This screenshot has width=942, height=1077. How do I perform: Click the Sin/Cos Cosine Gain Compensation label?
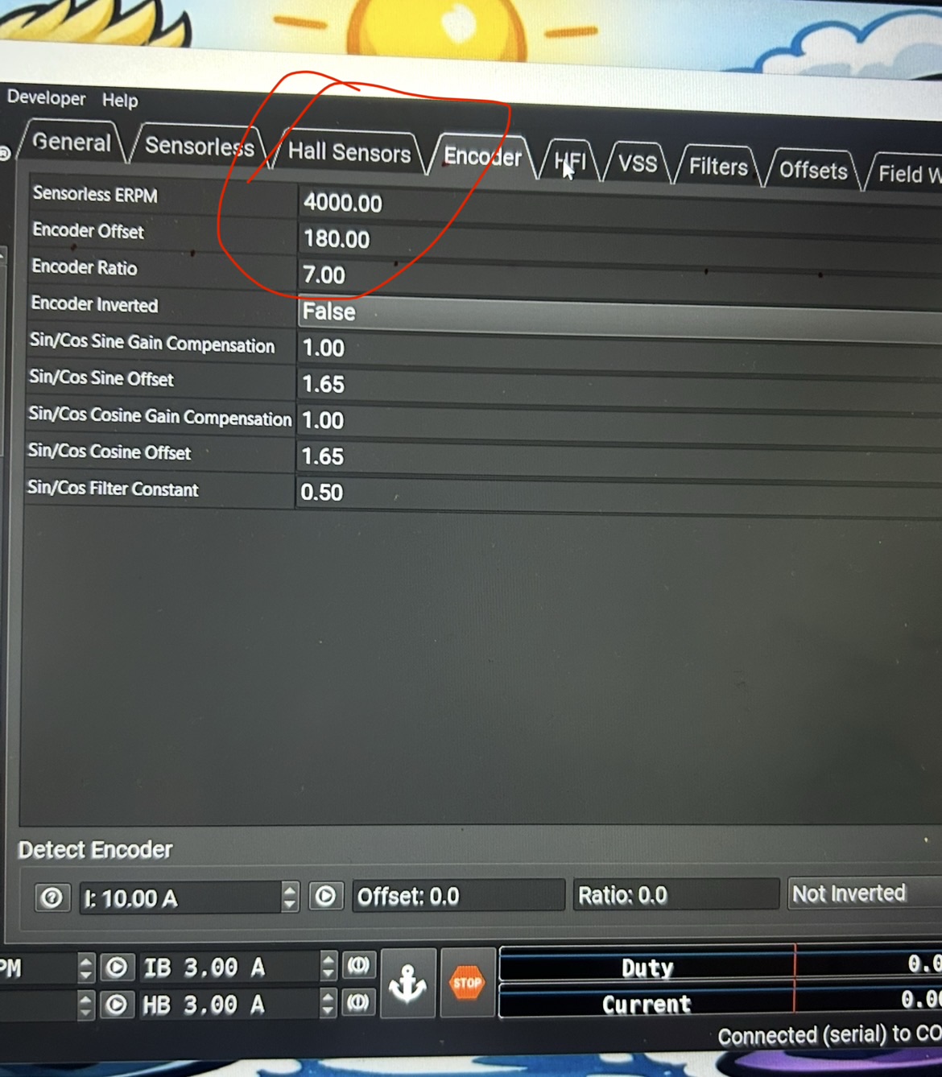pos(159,416)
